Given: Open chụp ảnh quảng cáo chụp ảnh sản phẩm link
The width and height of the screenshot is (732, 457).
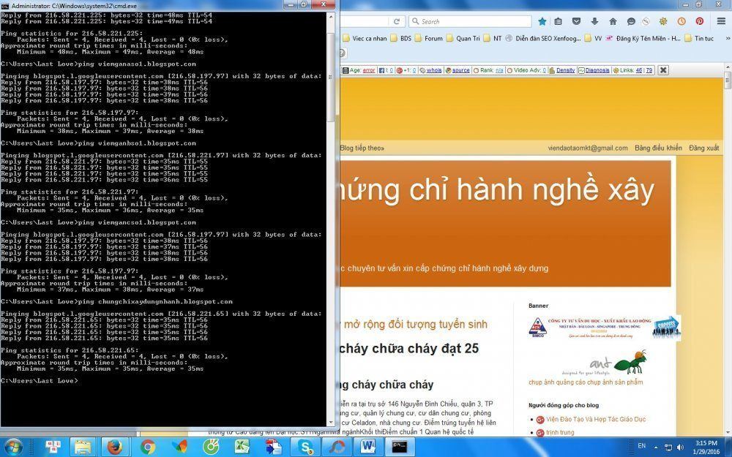Looking at the screenshot, I should pos(586,382).
